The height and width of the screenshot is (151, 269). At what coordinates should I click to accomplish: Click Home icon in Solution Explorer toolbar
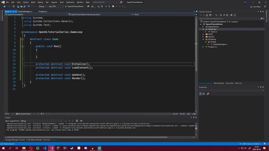pos(207,15)
